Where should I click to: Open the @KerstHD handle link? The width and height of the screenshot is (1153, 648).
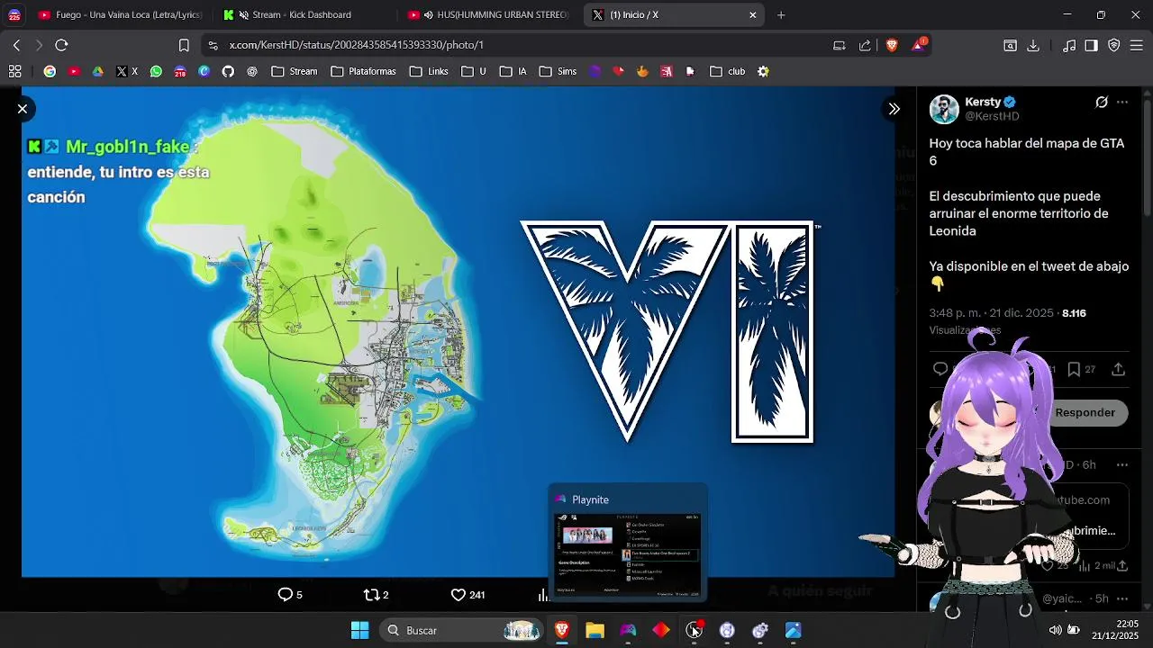[992, 116]
